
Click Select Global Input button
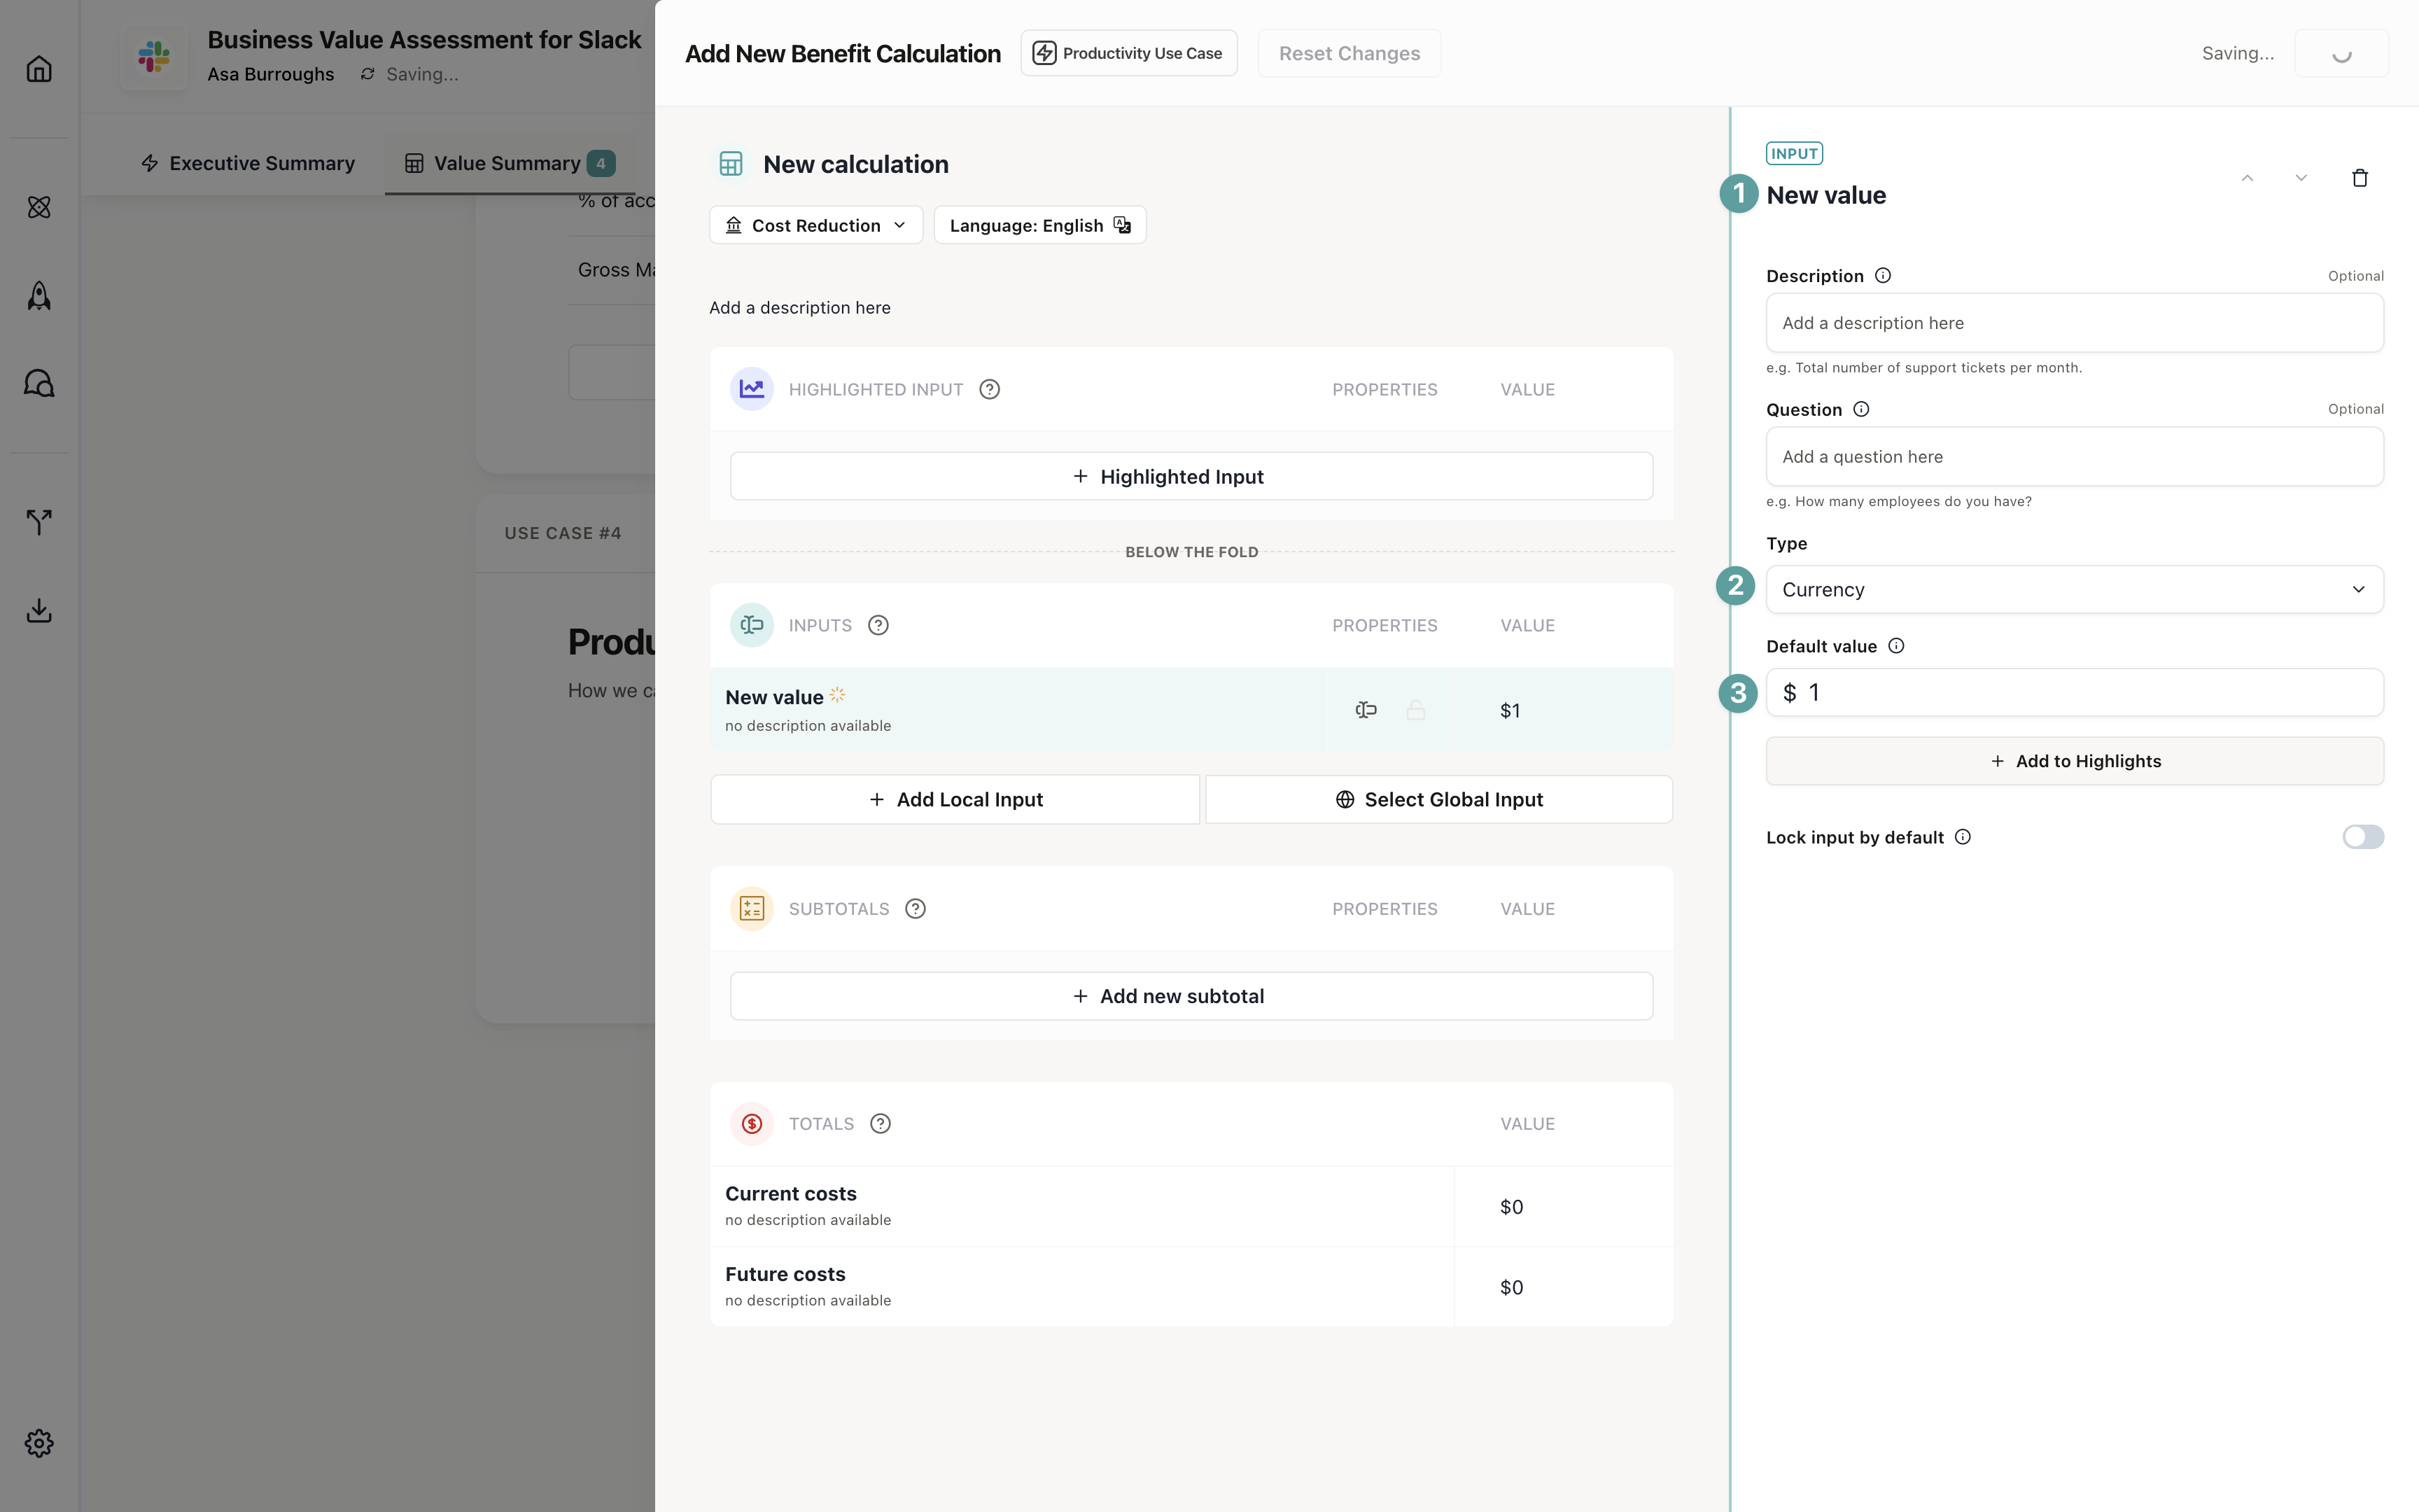[x=1438, y=799]
